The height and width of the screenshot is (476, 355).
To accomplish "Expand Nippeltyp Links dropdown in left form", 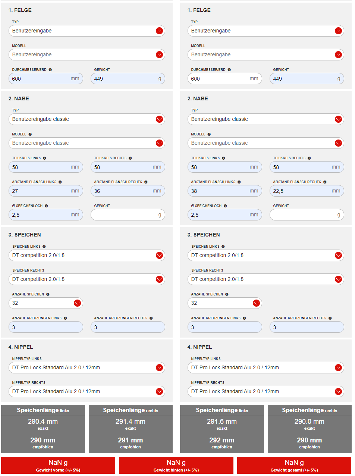I will 87,368.
